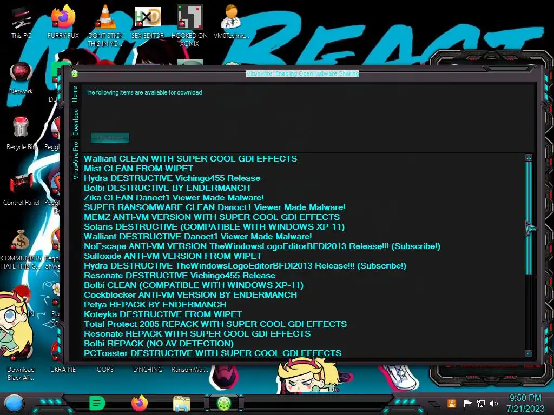Click the 'RansomWar...' desktop label

190,370
